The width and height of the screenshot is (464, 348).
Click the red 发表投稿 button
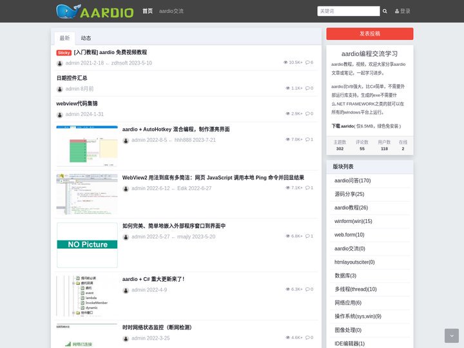(x=370, y=34)
